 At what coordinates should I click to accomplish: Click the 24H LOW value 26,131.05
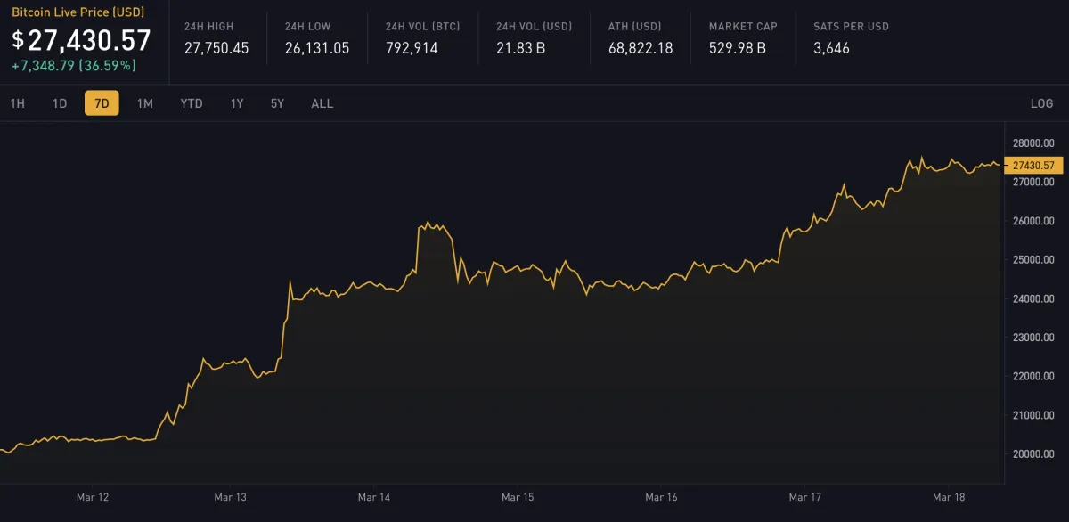pyautogui.click(x=317, y=48)
